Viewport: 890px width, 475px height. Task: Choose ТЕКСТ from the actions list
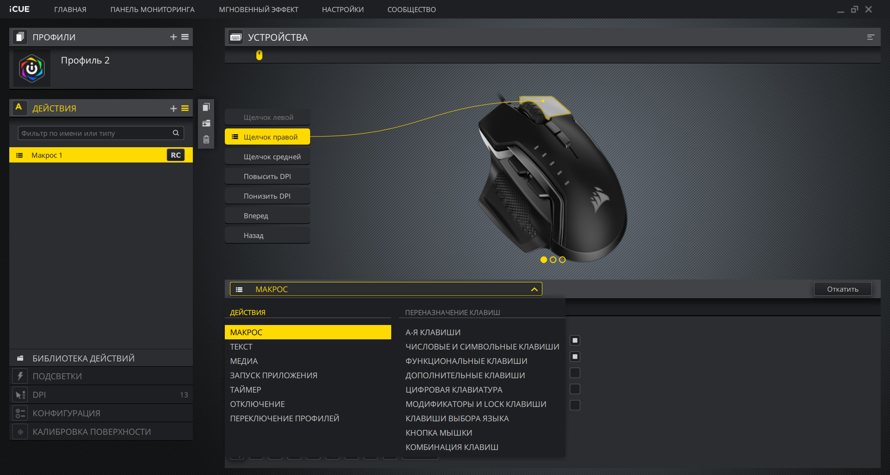(241, 347)
